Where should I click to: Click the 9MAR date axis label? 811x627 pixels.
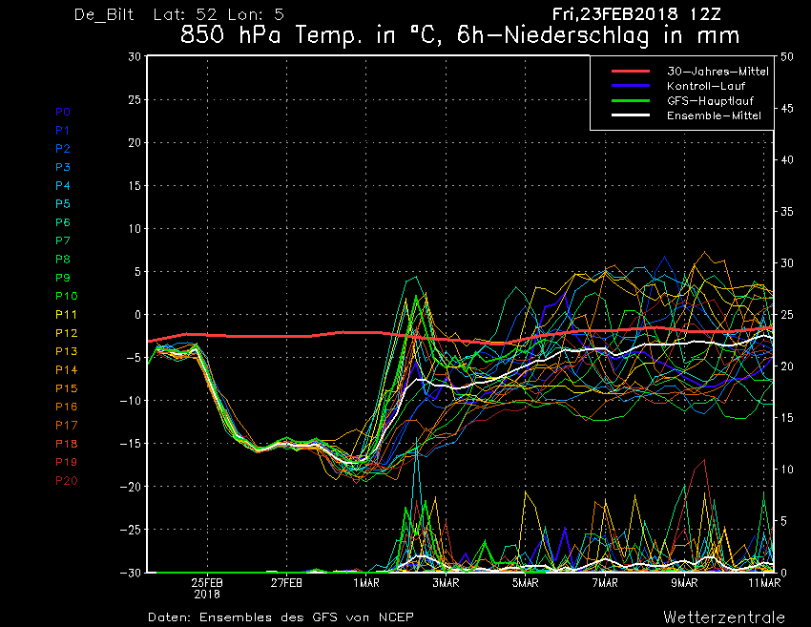(x=685, y=583)
